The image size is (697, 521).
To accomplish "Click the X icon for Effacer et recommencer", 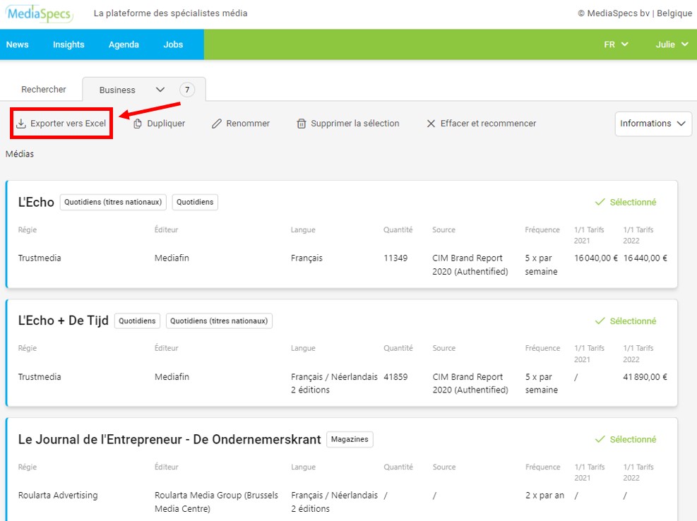I will click(x=431, y=124).
